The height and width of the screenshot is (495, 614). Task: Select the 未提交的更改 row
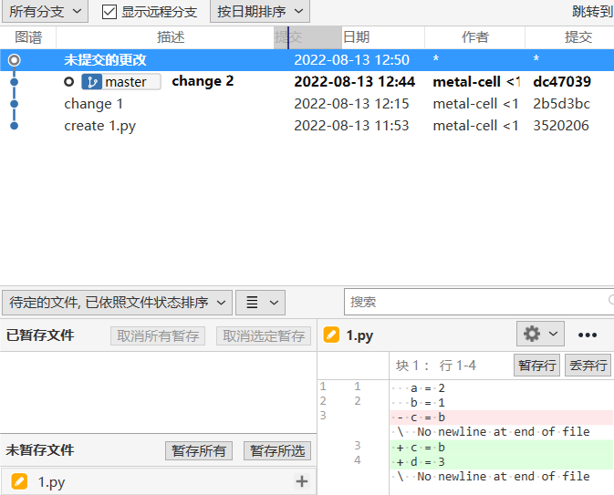307,60
